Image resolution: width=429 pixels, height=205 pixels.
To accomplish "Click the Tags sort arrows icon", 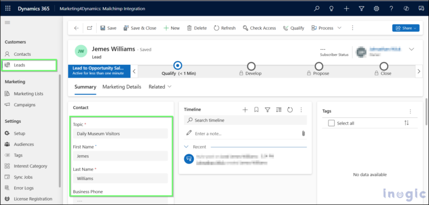I will (x=407, y=123).
